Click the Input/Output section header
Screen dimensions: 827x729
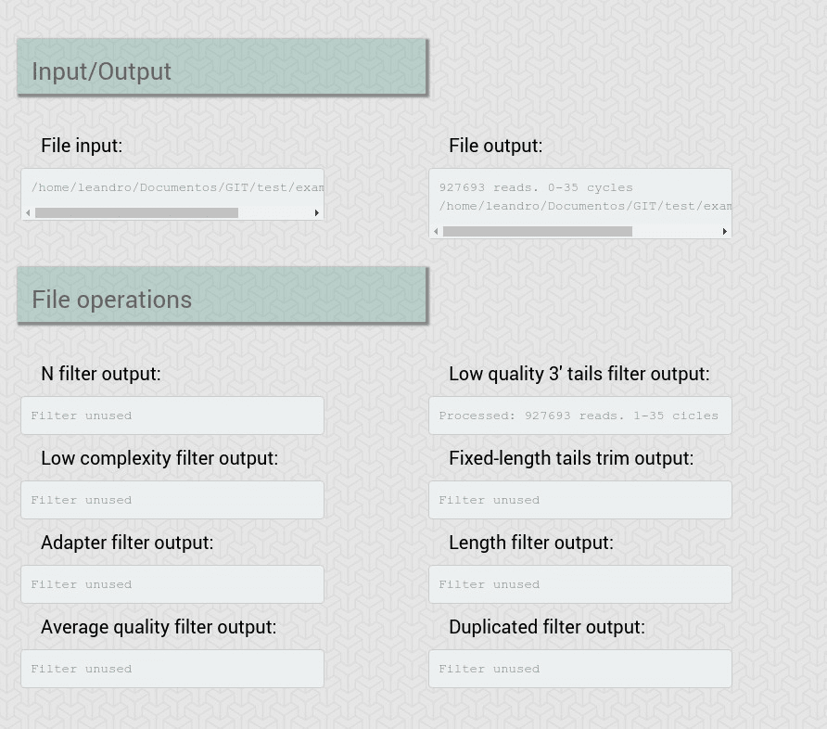coord(222,67)
